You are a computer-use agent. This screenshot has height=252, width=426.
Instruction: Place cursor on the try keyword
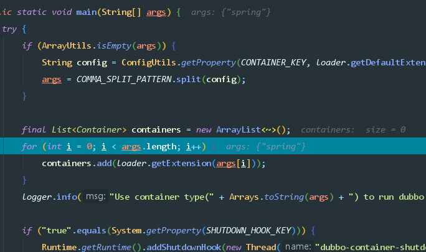click(9, 29)
